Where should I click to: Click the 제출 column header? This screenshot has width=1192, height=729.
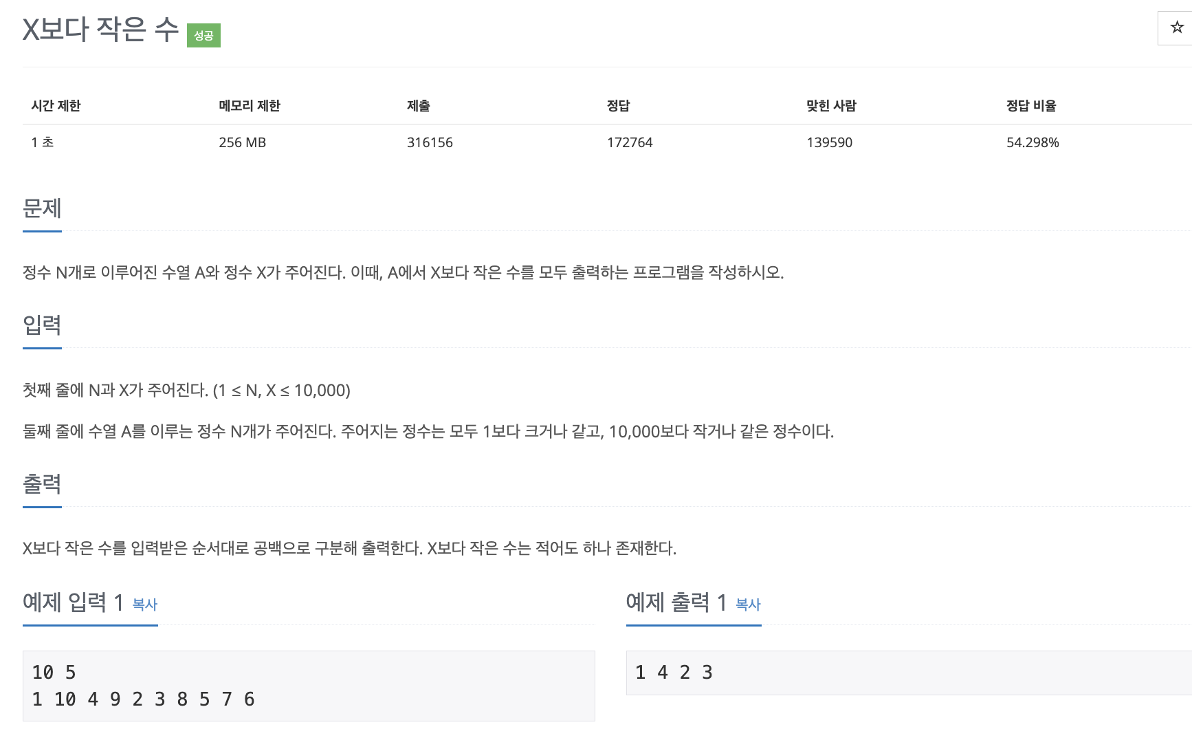click(418, 106)
